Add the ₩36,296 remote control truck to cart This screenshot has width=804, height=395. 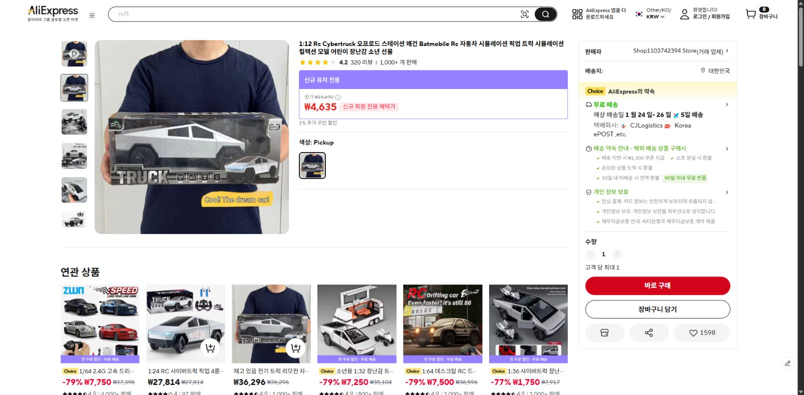[296, 348]
